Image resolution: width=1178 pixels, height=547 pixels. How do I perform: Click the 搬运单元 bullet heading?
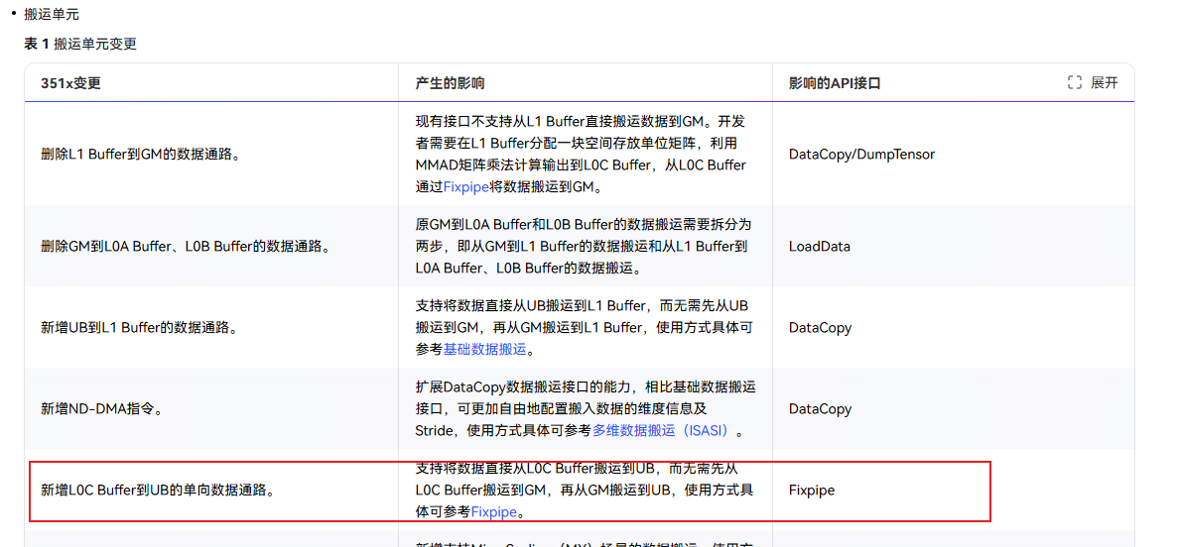(x=51, y=13)
